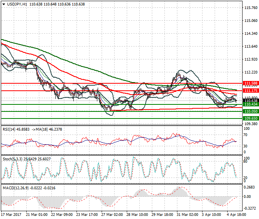
Task: Select the red 111.175 price level label
Action: click(251, 91)
